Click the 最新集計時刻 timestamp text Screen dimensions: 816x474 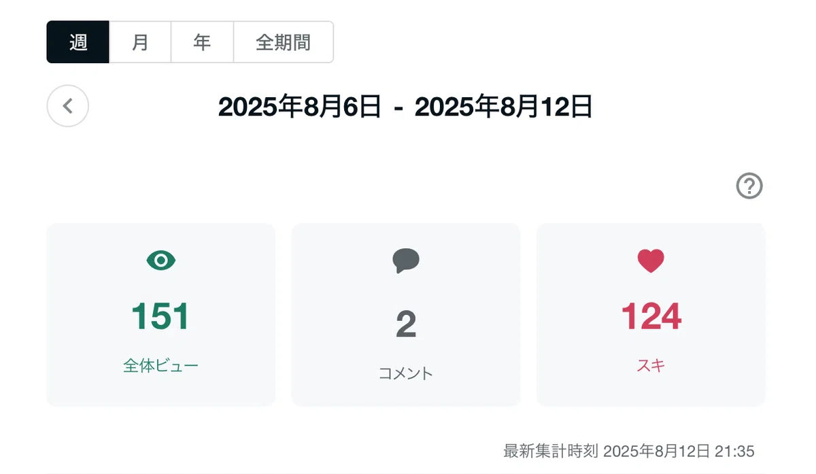coord(629,451)
